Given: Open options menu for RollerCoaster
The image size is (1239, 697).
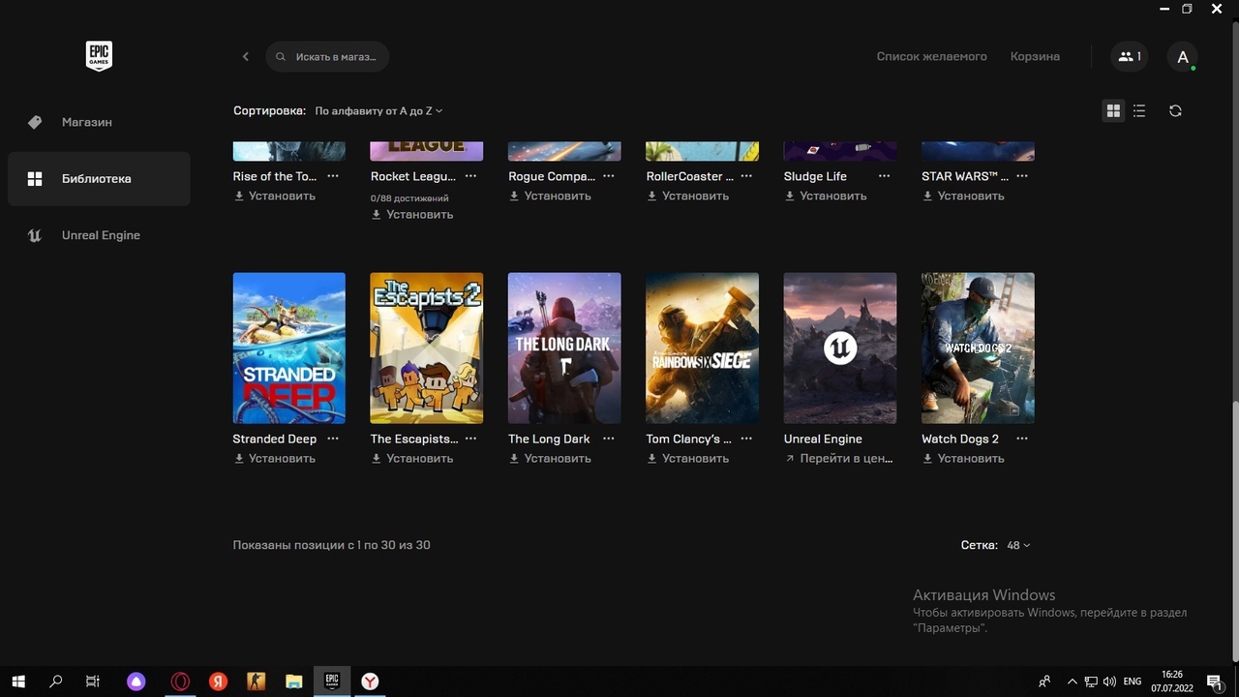Looking at the screenshot, I should [746, 176].
